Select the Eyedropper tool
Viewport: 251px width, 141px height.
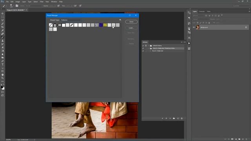tap(2, 31)
